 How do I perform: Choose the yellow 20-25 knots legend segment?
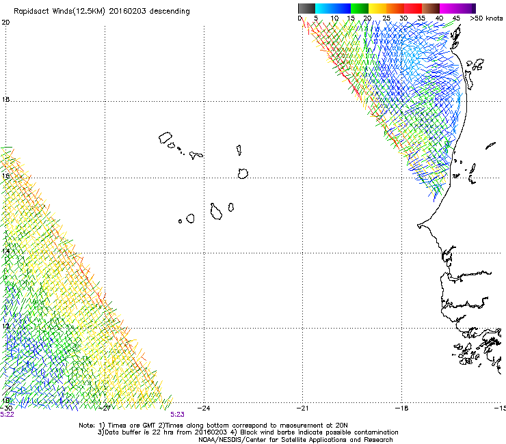click(377, 8)
